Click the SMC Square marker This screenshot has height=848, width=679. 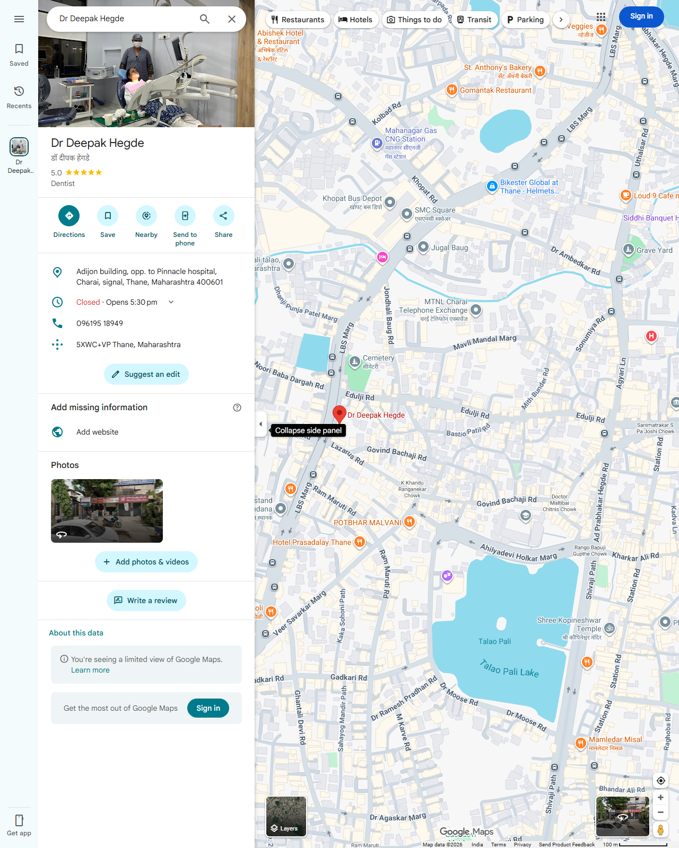point(406,214)
